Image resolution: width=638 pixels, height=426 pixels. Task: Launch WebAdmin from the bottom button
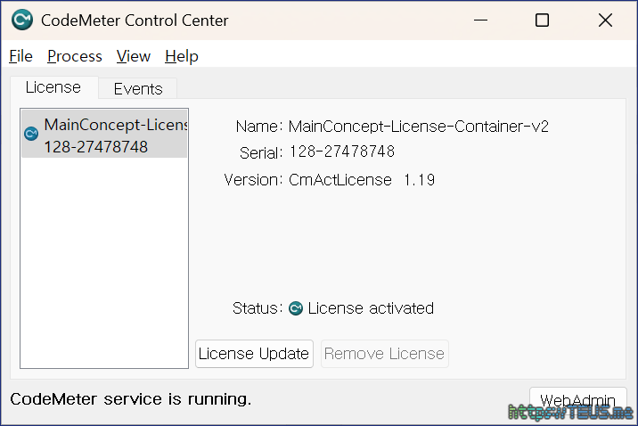577,398
